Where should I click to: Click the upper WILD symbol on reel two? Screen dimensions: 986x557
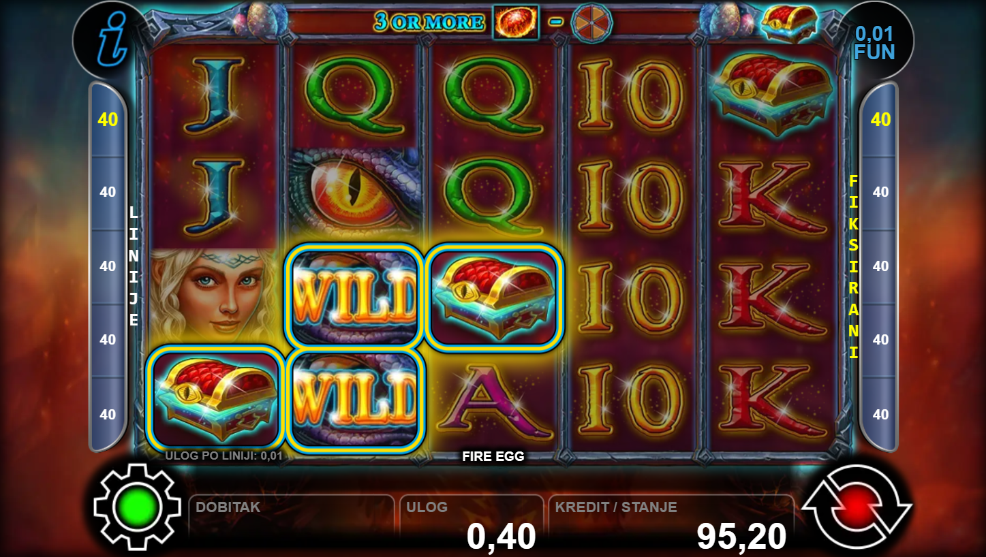pos(354,296)
